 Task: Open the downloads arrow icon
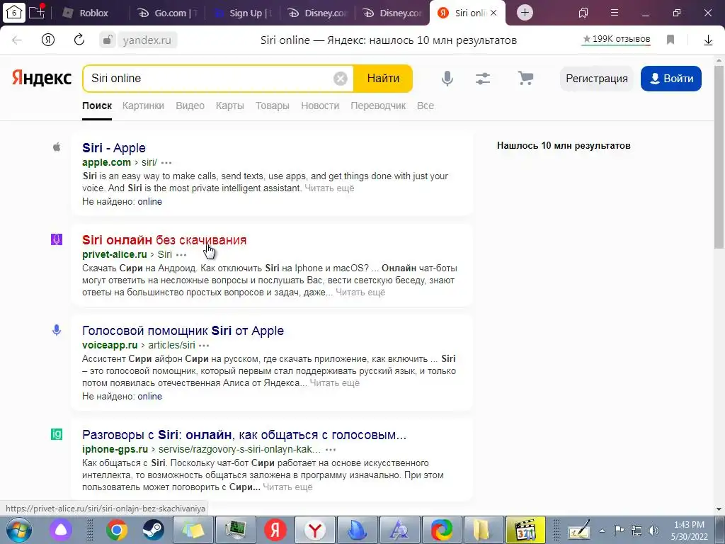tap(708, 40)
